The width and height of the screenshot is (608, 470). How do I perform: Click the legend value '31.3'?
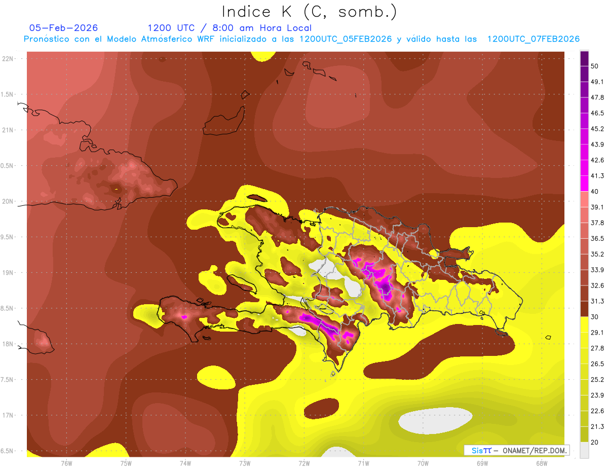[x=597, y=301]
